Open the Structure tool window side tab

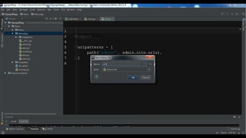click(x=2, y=41)
